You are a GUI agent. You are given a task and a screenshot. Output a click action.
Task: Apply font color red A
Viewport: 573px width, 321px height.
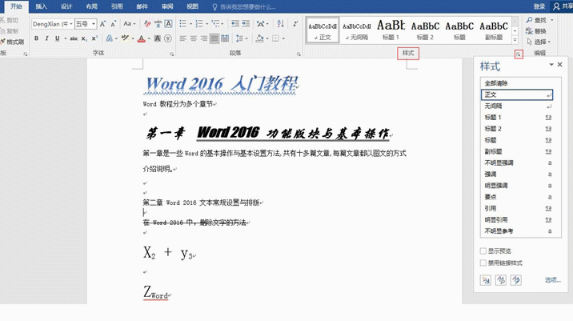click(142, 38)
